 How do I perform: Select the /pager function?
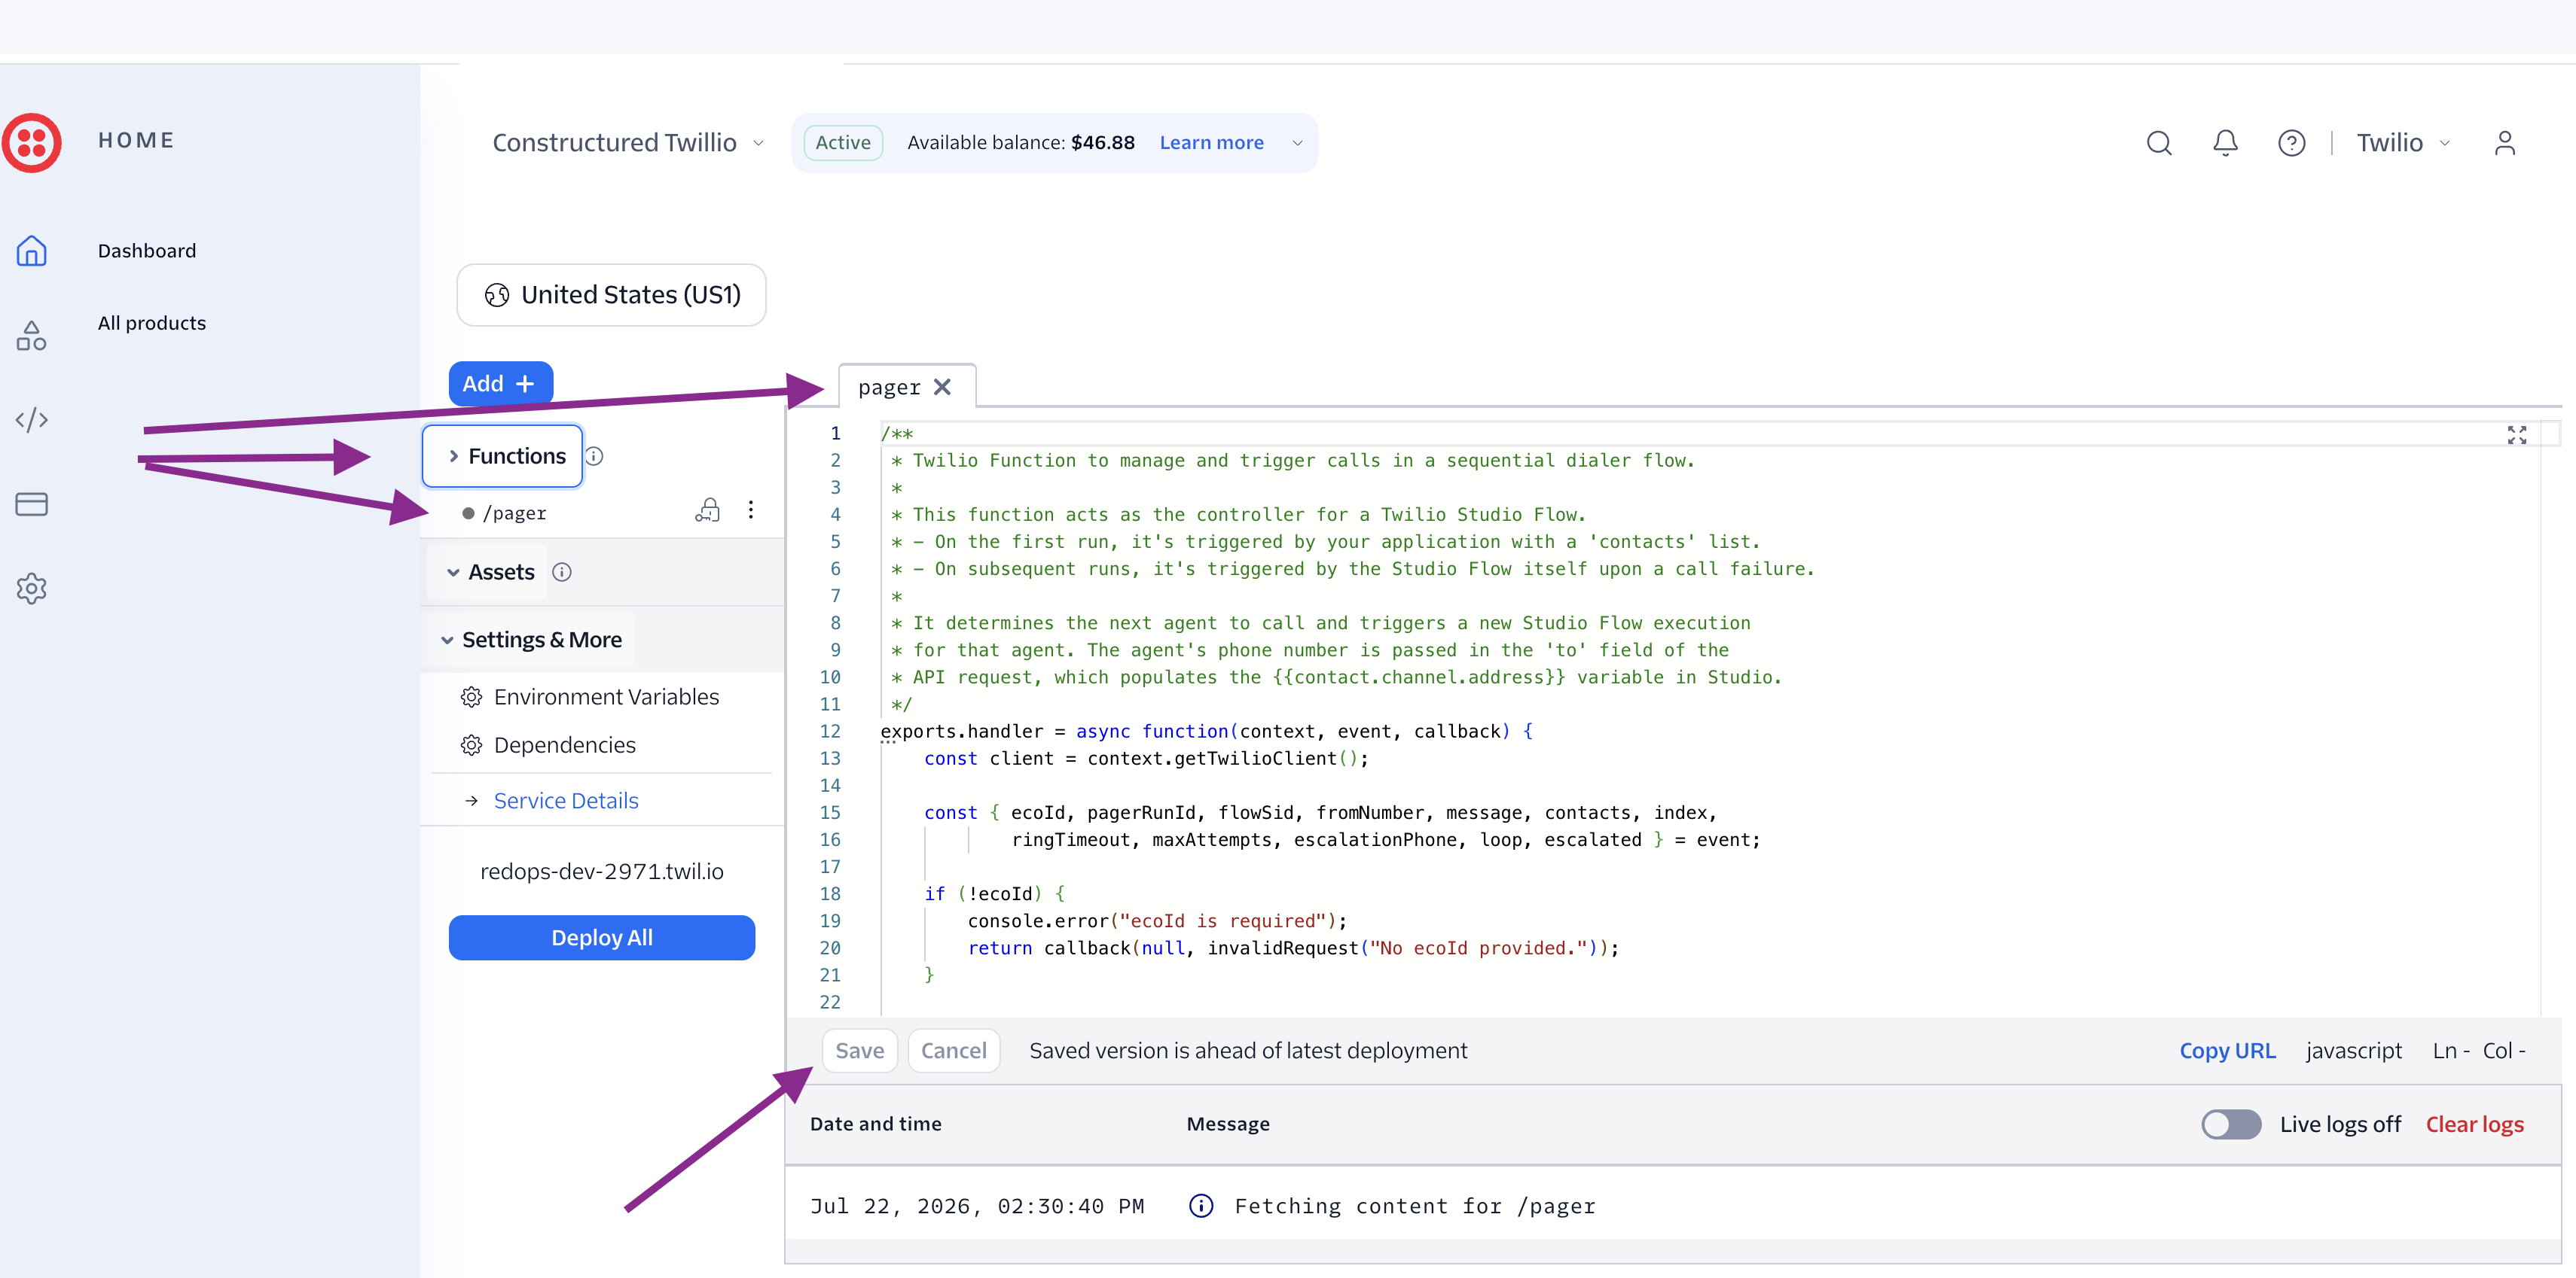[x=514, y=513]
